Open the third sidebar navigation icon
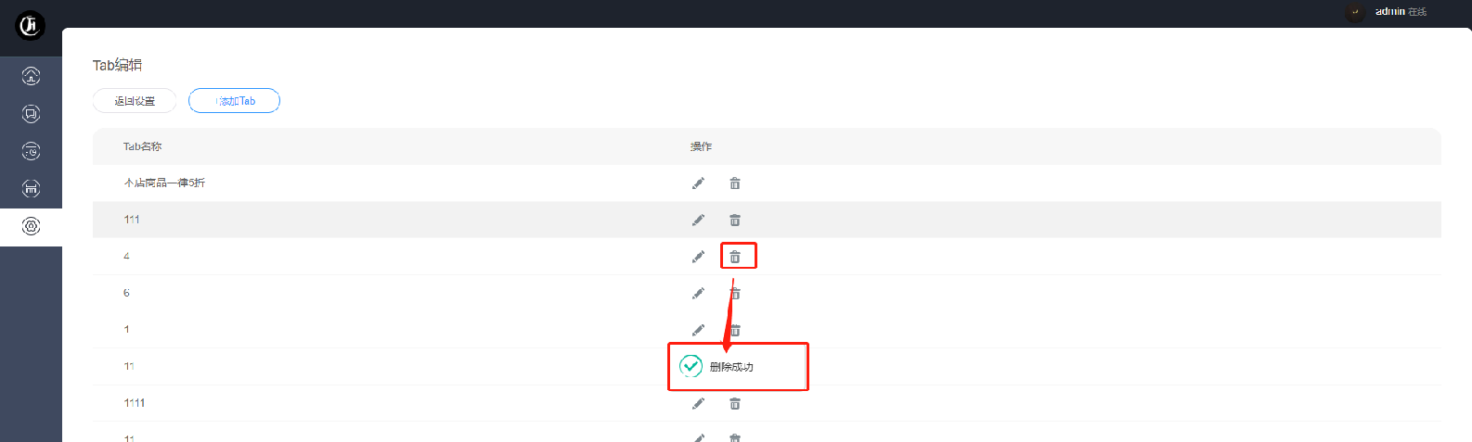 coord(31,151)
